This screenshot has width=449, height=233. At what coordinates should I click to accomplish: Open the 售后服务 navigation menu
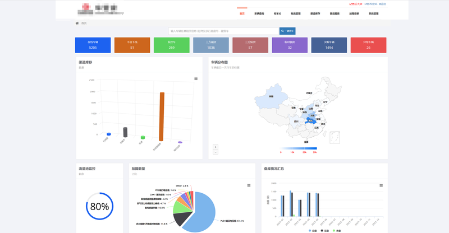[335, 13]
